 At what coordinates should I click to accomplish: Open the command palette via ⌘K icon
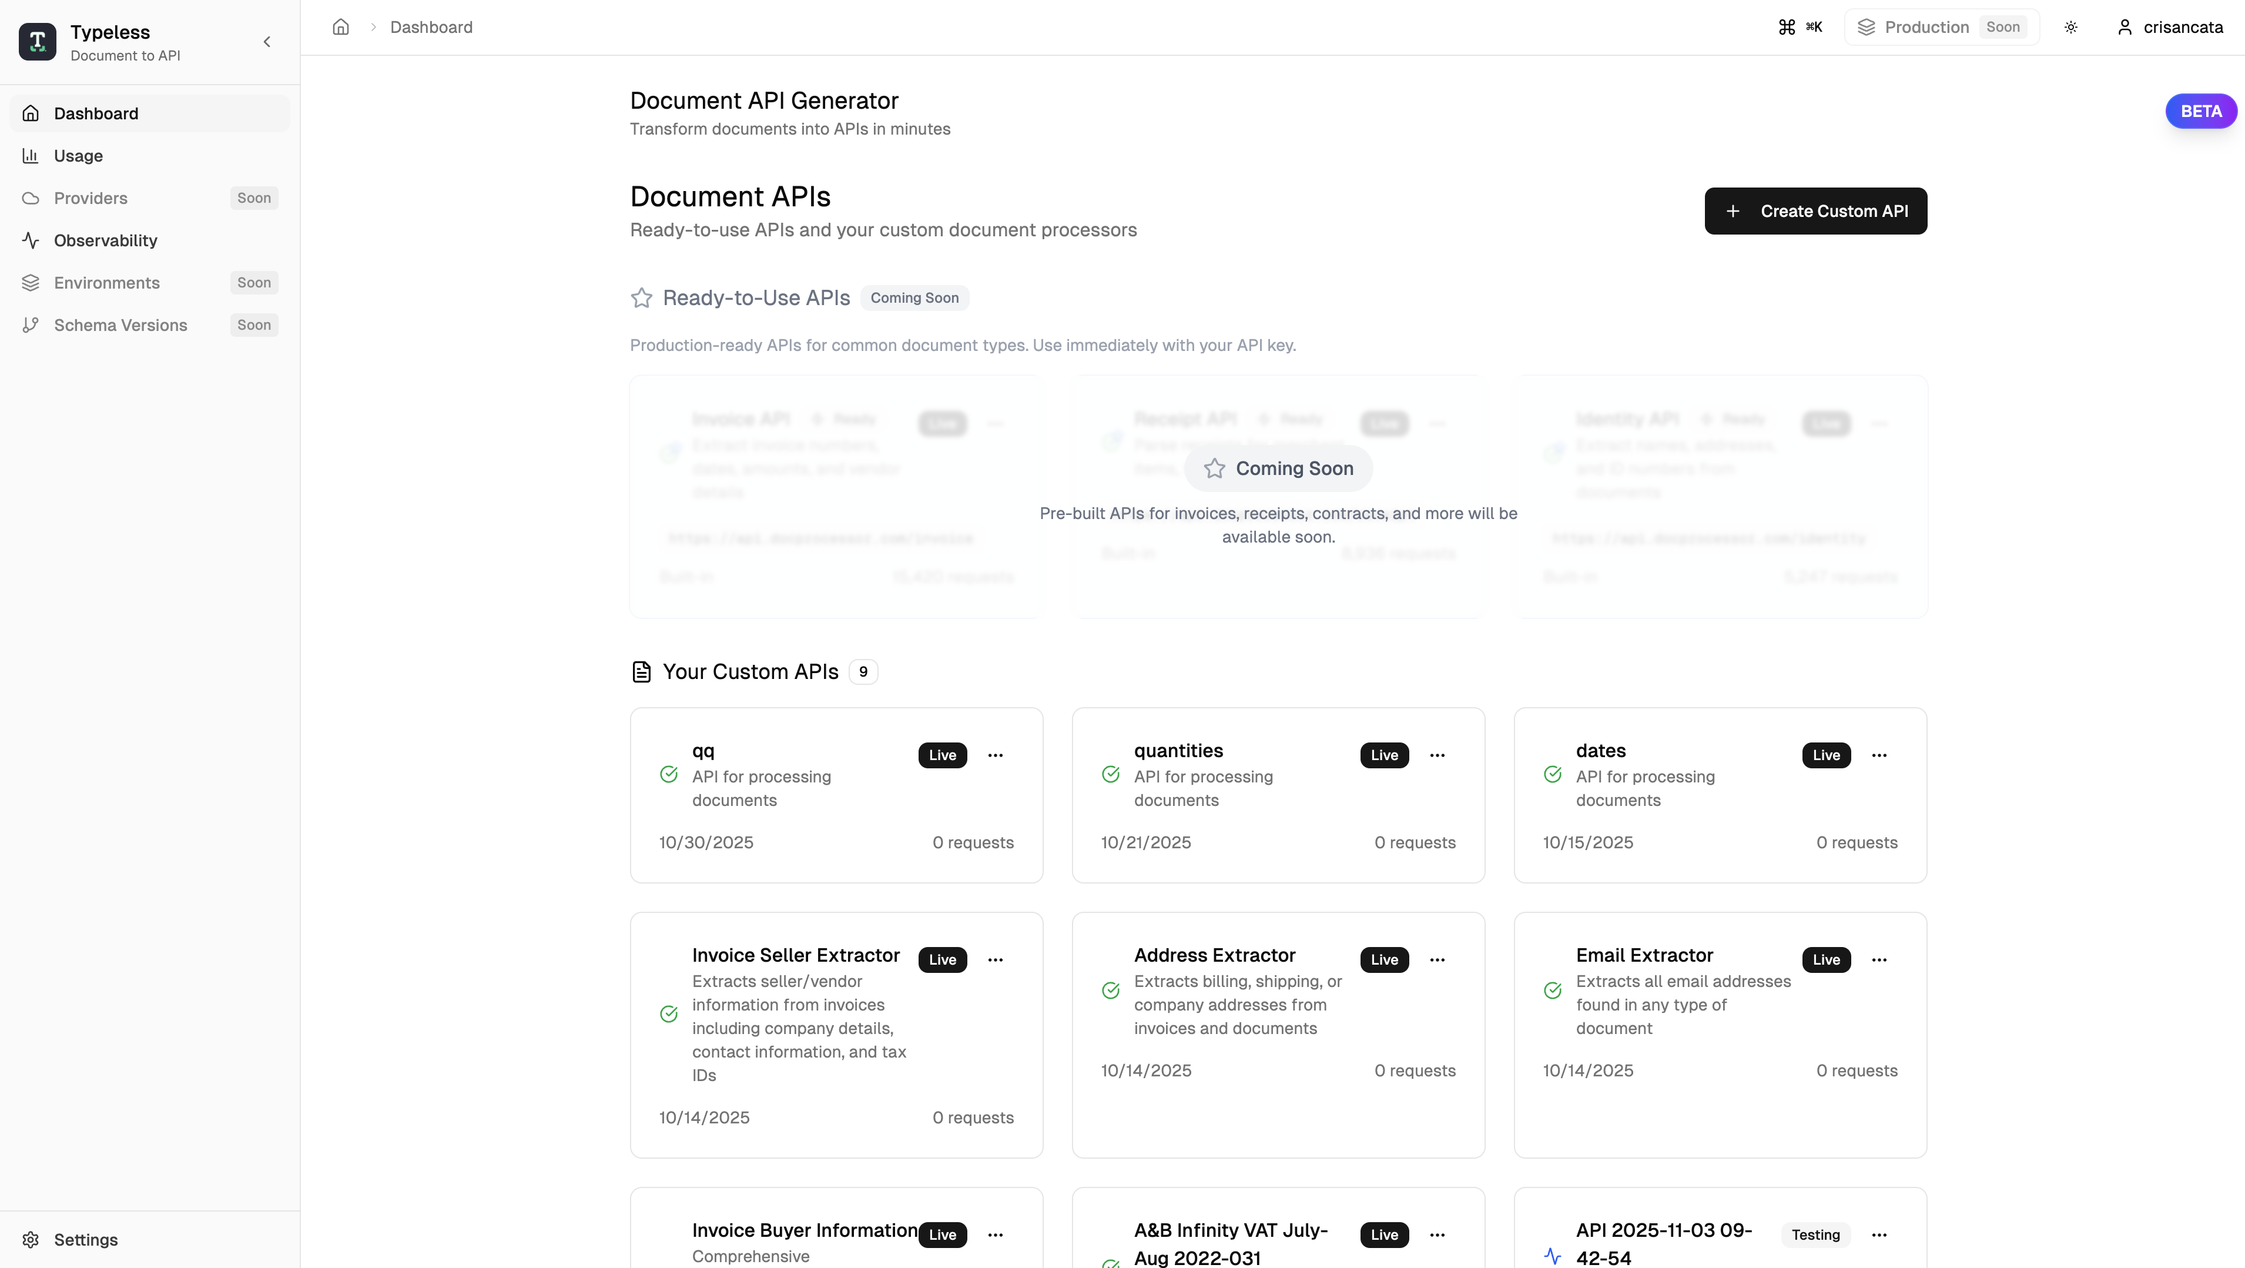pos(1800,26)
